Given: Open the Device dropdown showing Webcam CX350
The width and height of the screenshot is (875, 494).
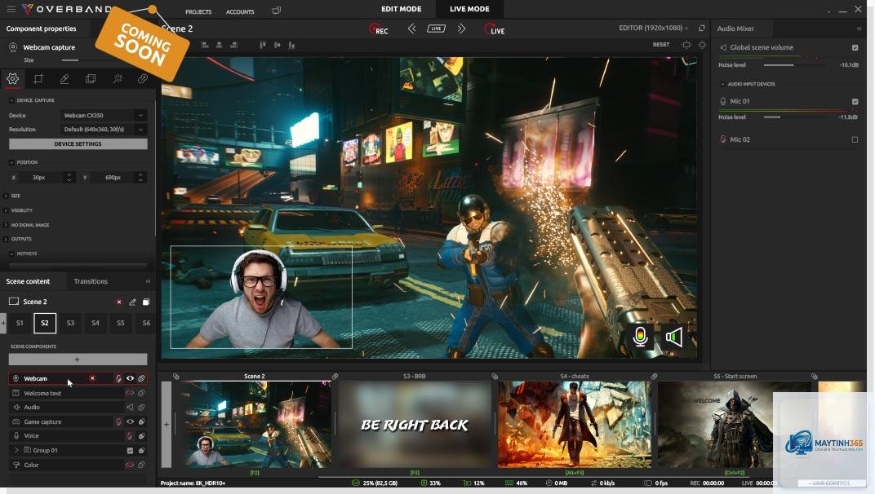Looking at the screenshot, I should [x=104, y=116].
